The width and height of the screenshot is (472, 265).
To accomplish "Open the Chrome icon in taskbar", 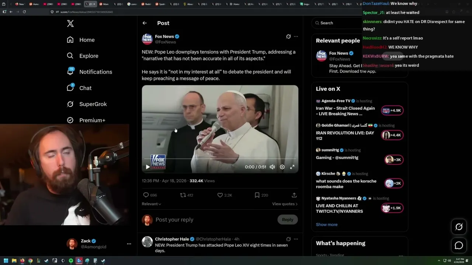I will pos(30,261).
